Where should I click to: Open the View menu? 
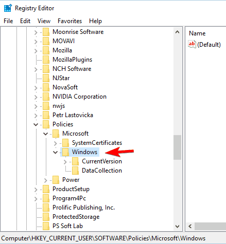[44, 21]
